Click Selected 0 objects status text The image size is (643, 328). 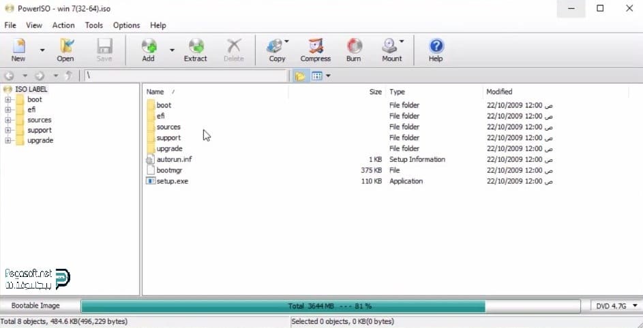(343, 322)
